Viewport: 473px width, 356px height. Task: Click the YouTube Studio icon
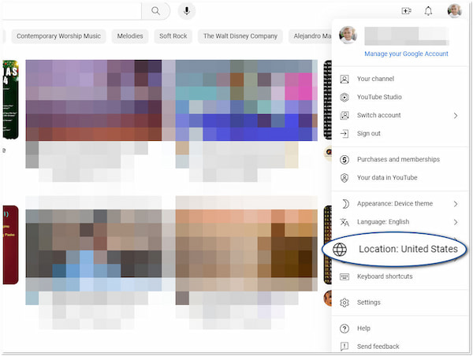point(344,97)
